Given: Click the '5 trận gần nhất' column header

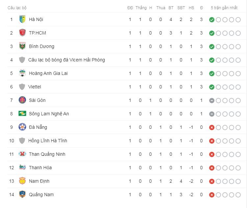Looking at the screenshot, I should (224, 8).
